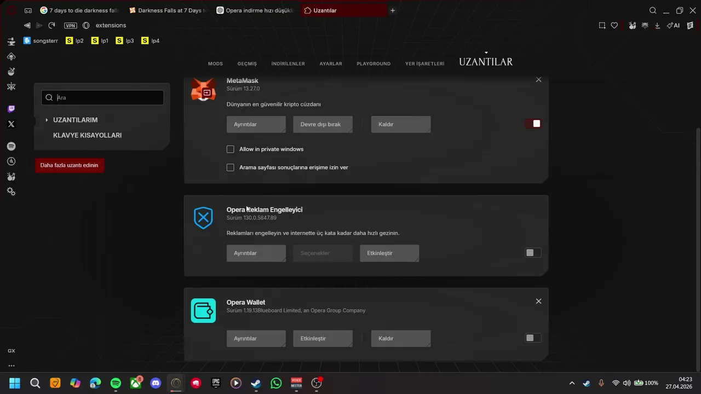Click the Opera Wallet extension icon
This screenshot has width=701, height=394.
pos(203,310)
